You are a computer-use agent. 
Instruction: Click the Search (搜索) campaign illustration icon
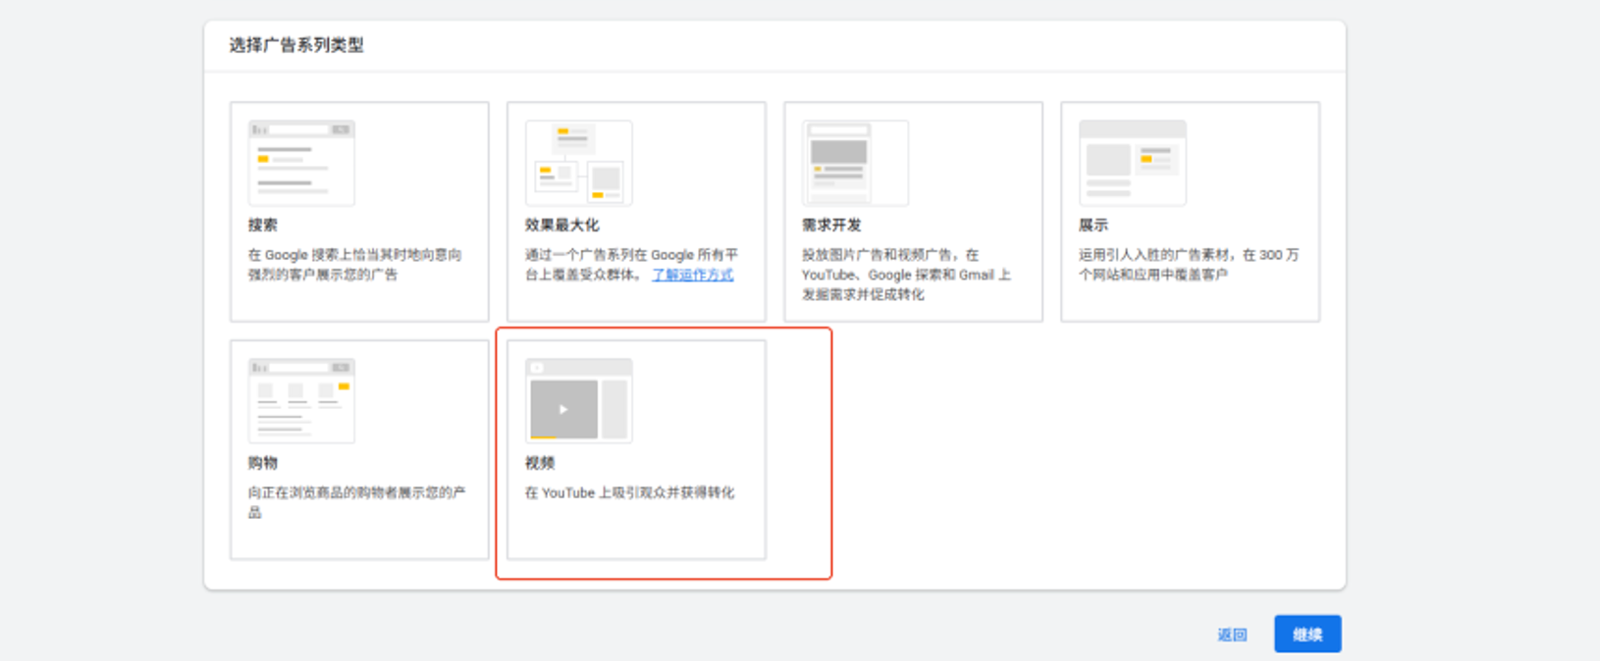coord(301,163)
